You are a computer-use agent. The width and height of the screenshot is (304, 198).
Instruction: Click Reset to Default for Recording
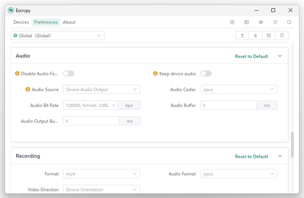(251, 156)
